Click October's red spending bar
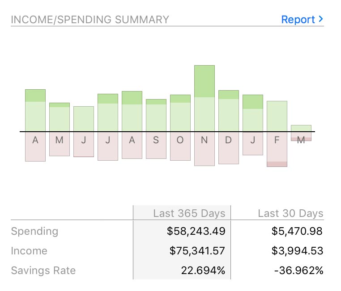Image resolution: width=341 pixels, height=291 pixels. (180, 146)
